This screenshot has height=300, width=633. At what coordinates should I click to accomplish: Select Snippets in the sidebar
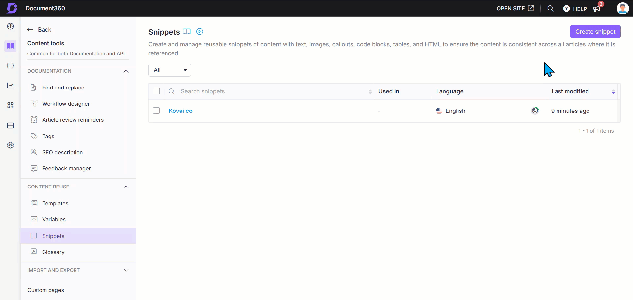pos(78,236)
